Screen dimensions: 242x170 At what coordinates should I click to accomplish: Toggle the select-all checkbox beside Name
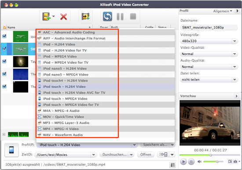pyautogui.click(x=5, y=27)
